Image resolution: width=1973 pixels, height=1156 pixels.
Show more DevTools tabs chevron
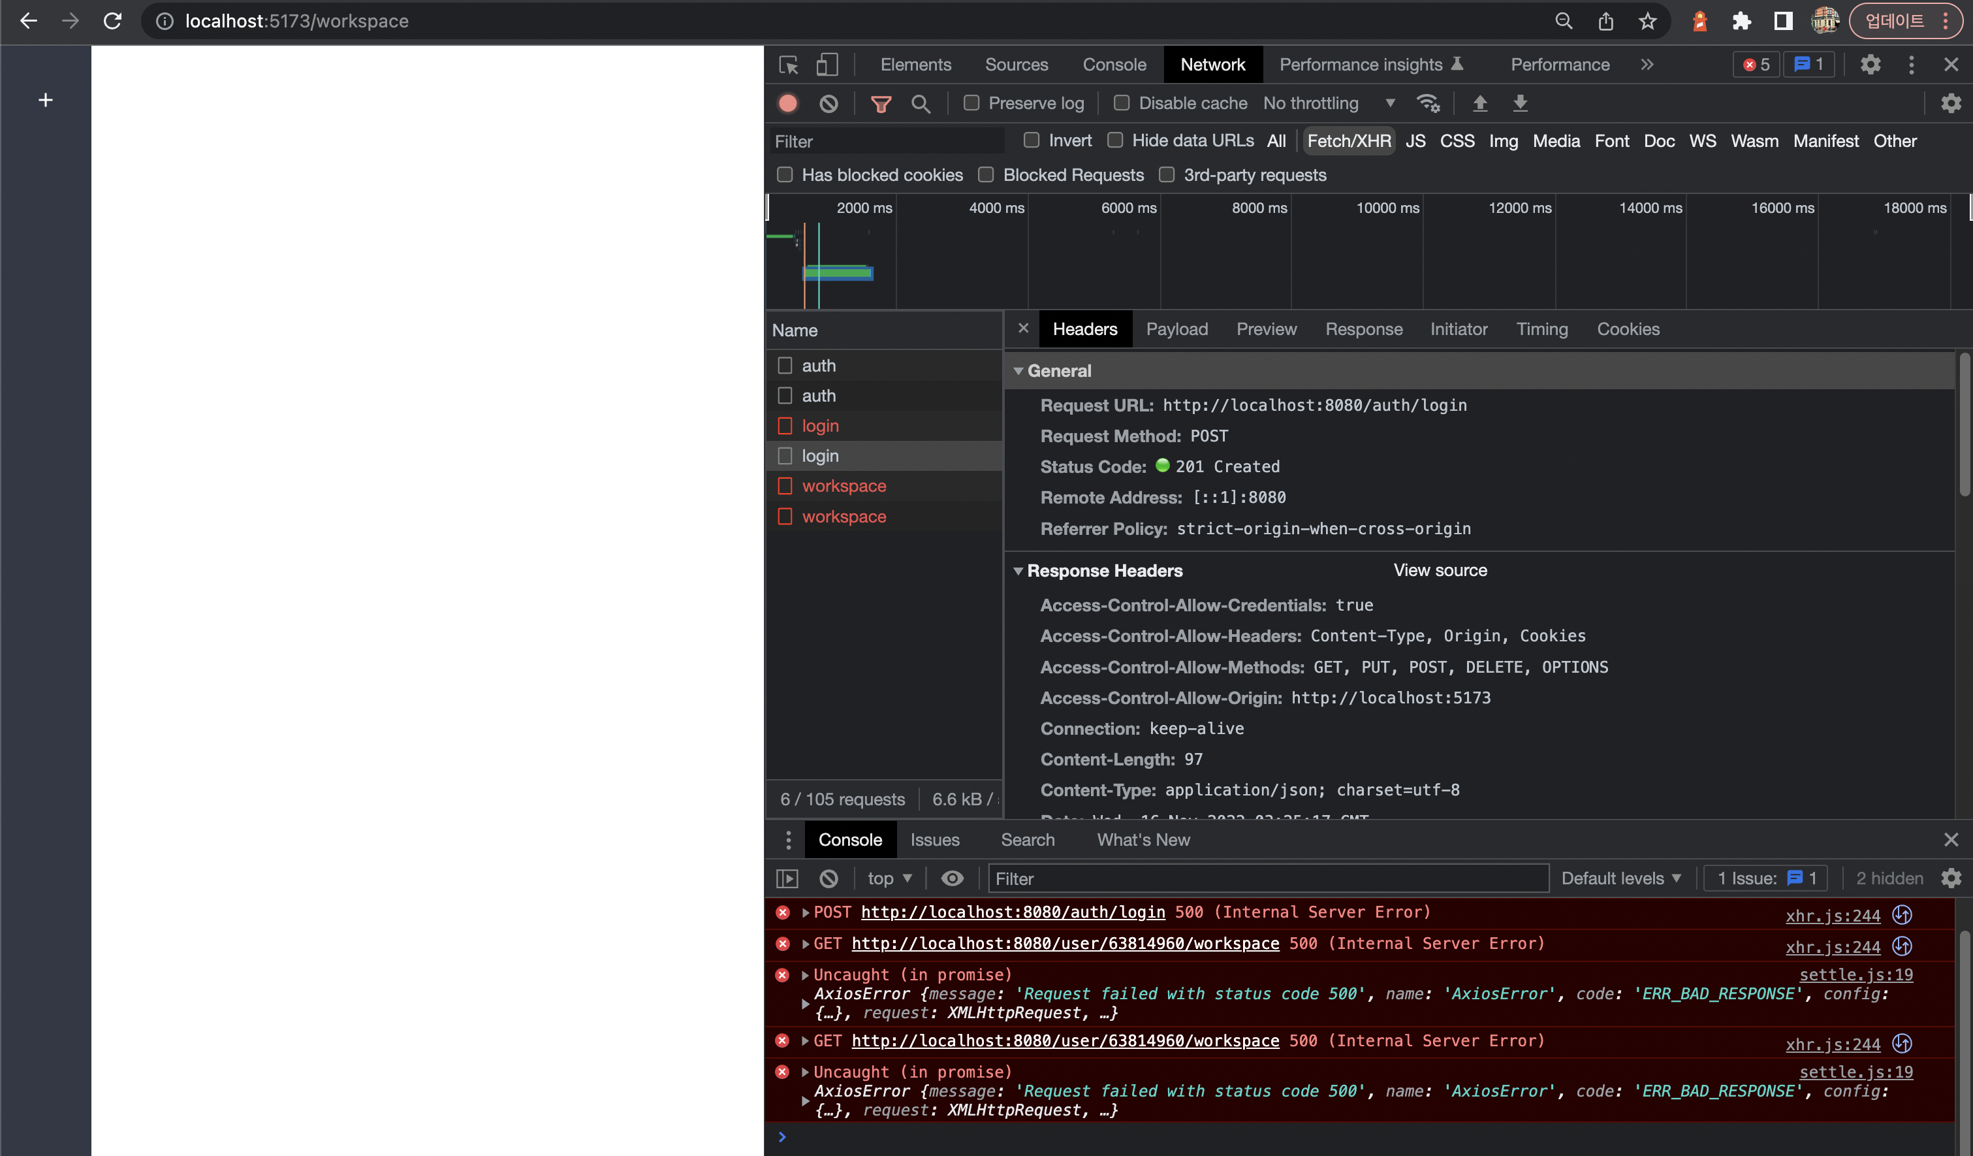1647,65
